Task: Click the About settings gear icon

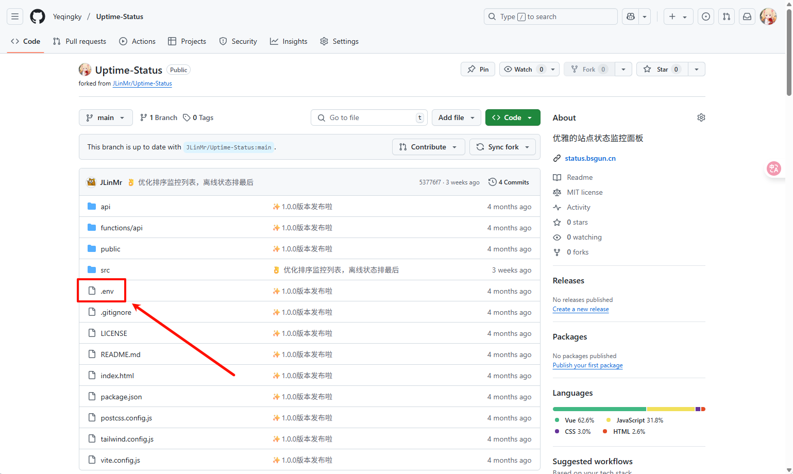Action: (701, 117)
